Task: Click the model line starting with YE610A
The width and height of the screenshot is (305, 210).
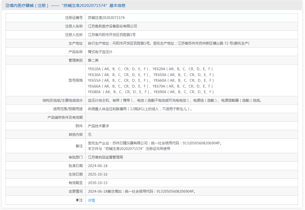Action: (x=150, y=69)
